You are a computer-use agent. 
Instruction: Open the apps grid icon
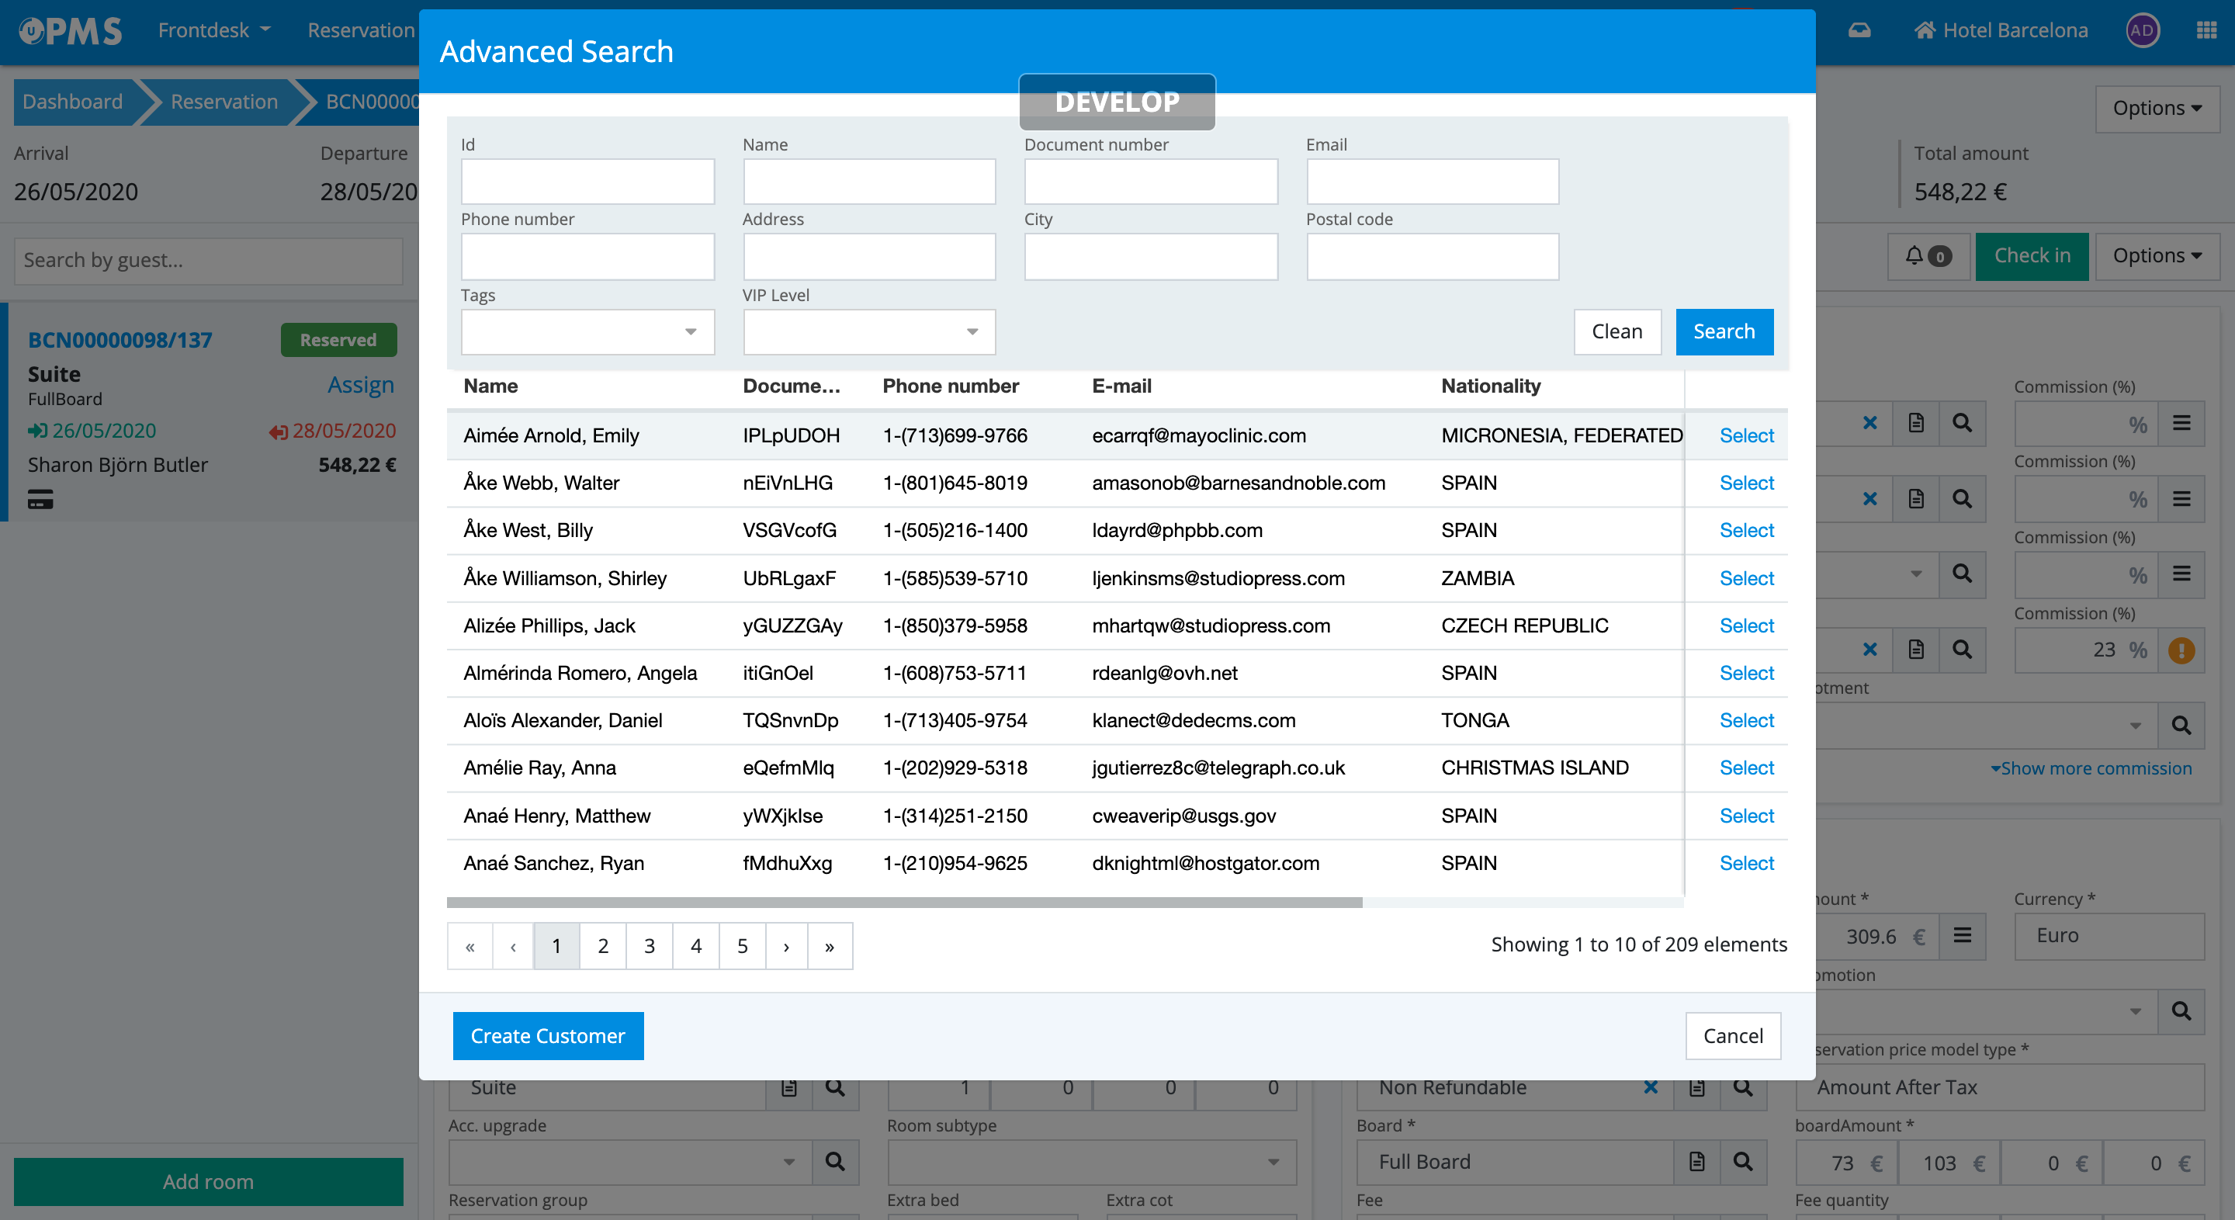tap(2206, 30)
